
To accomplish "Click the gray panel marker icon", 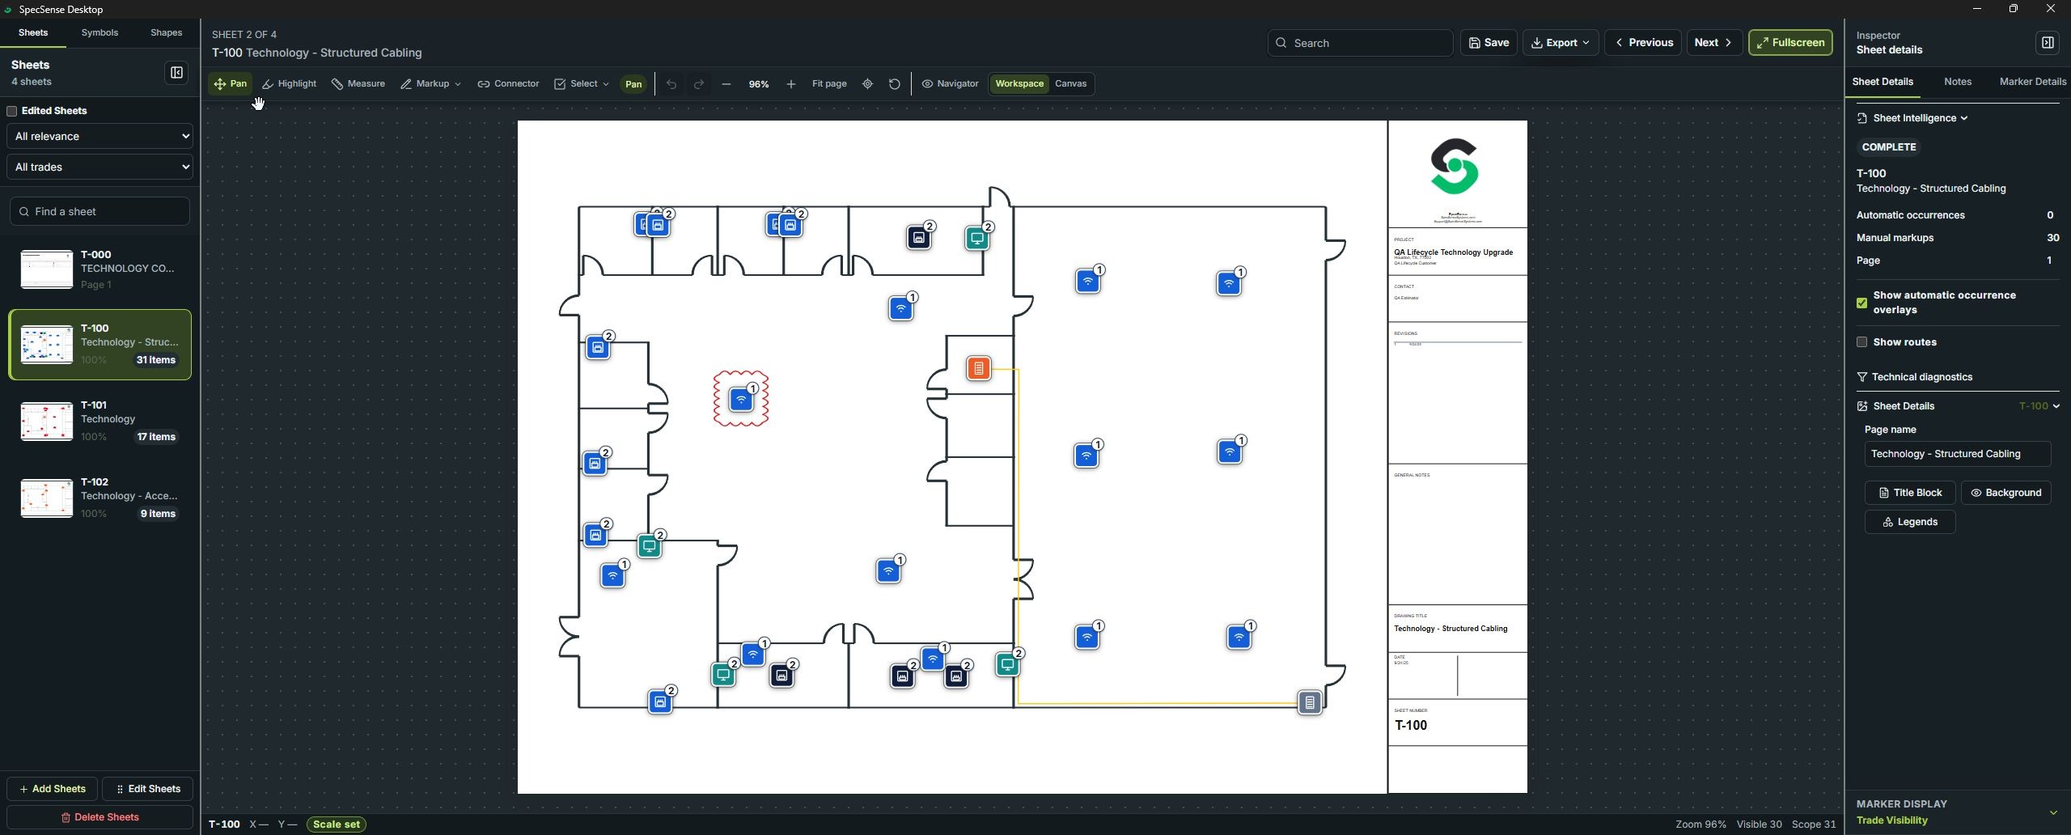I will pos(1309,702).
